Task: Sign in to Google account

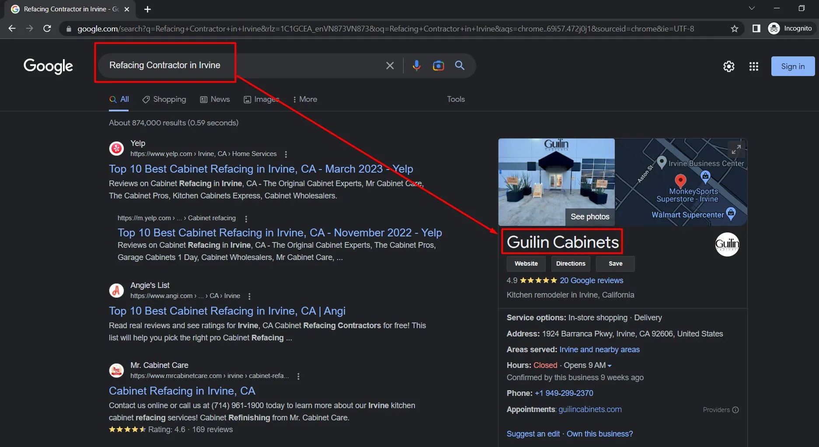Action: pos(793,66)
